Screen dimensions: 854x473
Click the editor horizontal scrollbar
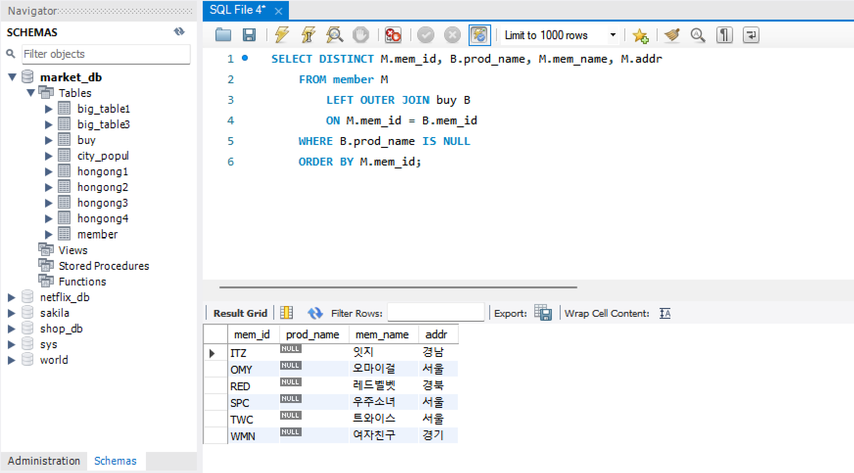(x=398, y=287)
